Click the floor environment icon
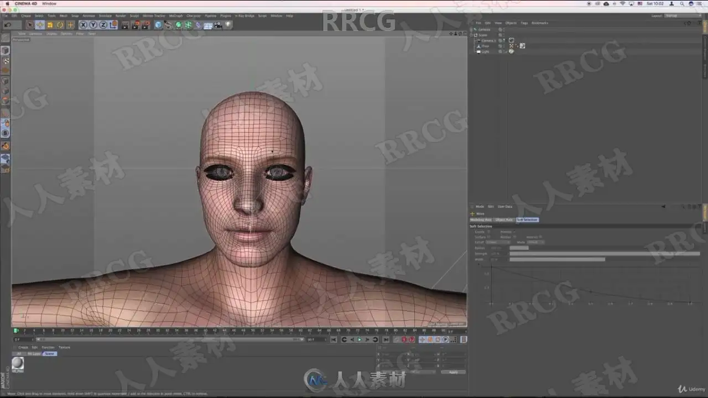 click(208, 25)
